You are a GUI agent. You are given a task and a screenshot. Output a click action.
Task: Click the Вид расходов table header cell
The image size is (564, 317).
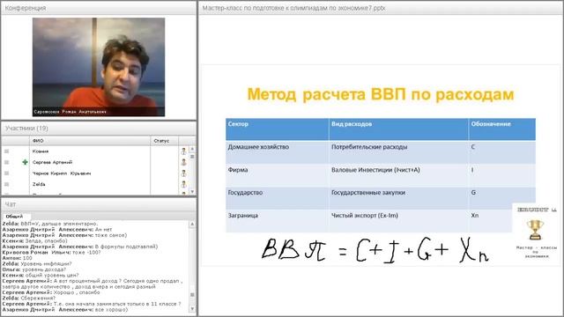(398, 129)
